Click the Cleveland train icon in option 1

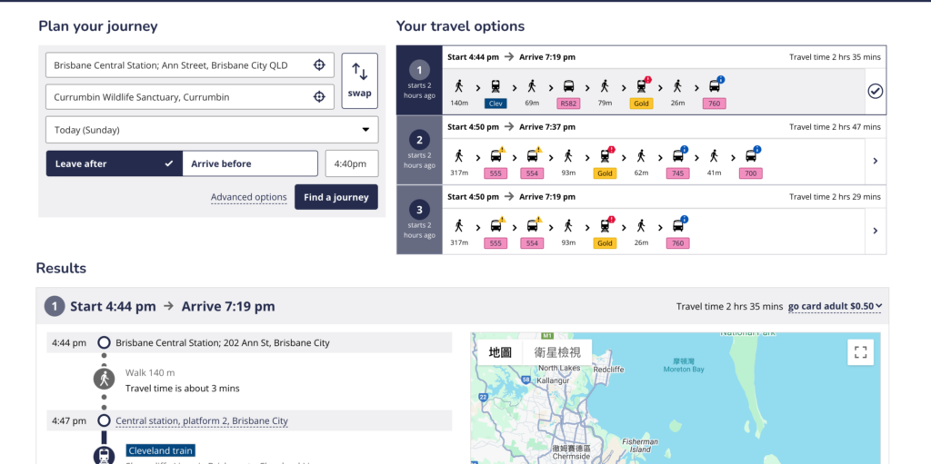coord(496,86)
